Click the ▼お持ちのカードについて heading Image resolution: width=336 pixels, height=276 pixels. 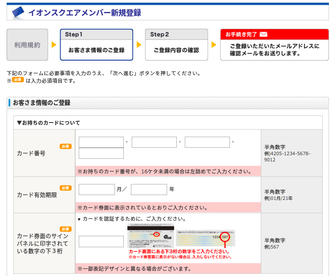tap(49, 123)
